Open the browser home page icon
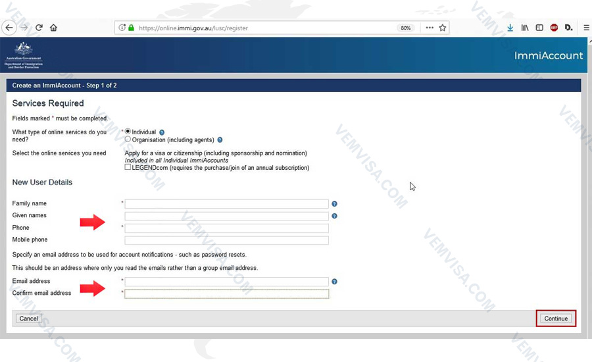Viewport: 592px width, 362px height. (54, 28)
